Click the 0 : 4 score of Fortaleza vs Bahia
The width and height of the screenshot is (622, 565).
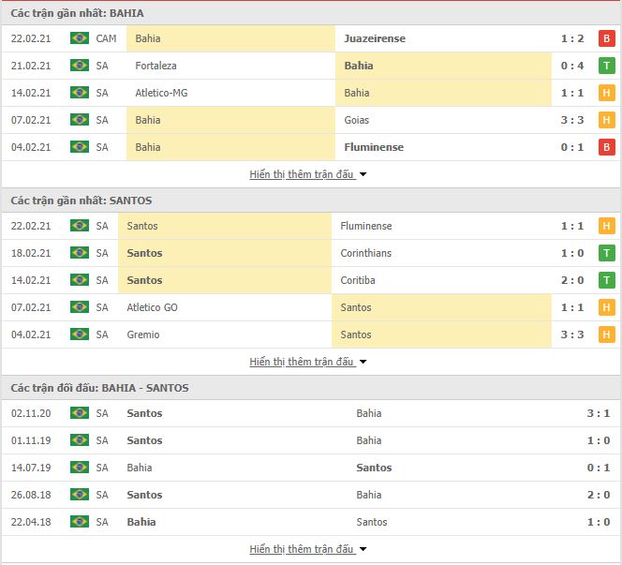pos(572,66)
